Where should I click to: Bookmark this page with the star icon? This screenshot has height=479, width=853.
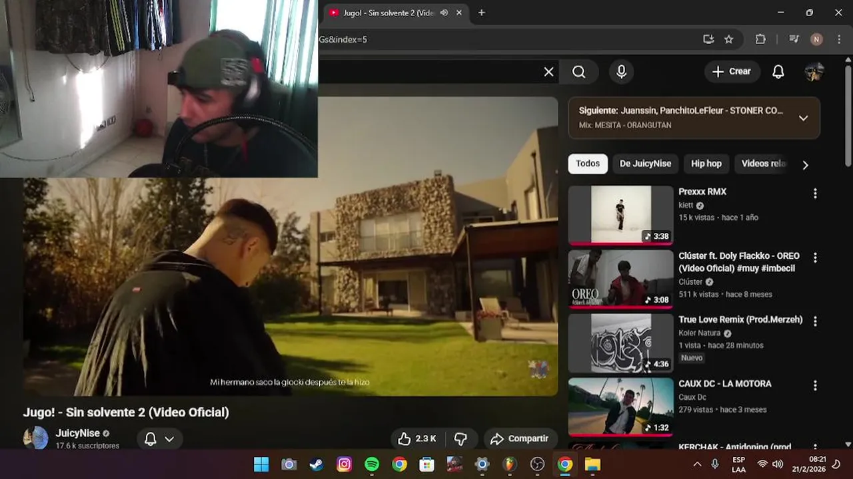coord(728,39)
